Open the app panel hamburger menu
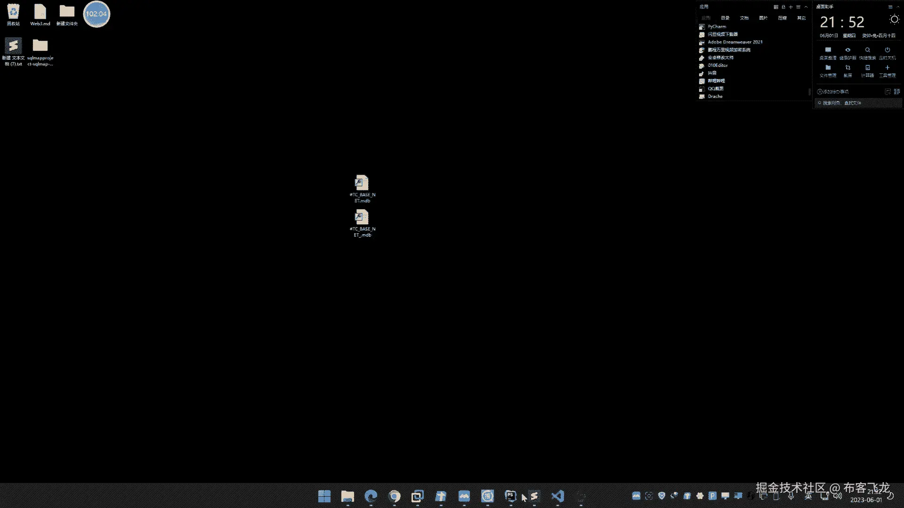This screenshot has height=508, width=904. point(799,7)
